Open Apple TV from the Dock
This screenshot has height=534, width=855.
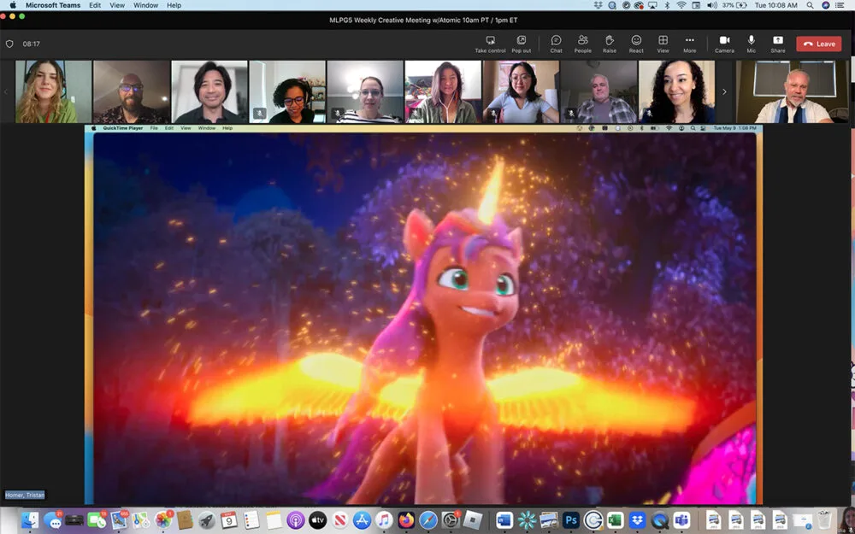coord(317,520)
